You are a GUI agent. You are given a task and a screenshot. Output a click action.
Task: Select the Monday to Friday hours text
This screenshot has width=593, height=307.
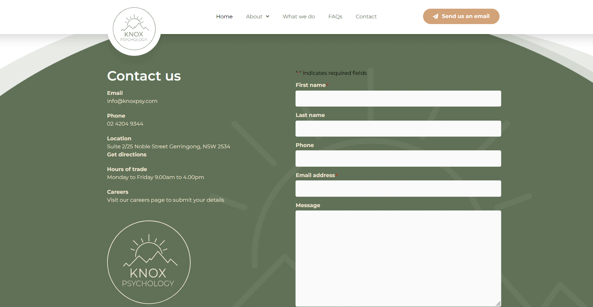[156, 177]
